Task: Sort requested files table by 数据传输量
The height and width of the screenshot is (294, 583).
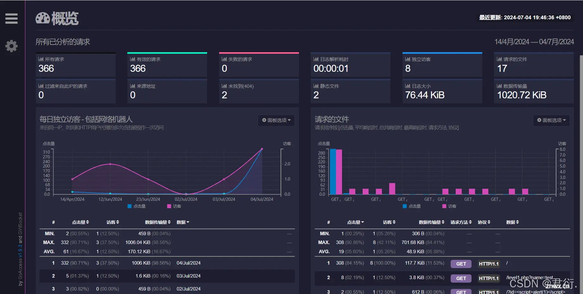Action: (x=432, y=222)
